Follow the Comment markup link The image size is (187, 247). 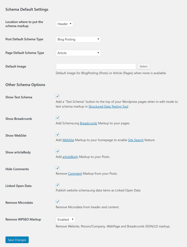coord(75,173)
